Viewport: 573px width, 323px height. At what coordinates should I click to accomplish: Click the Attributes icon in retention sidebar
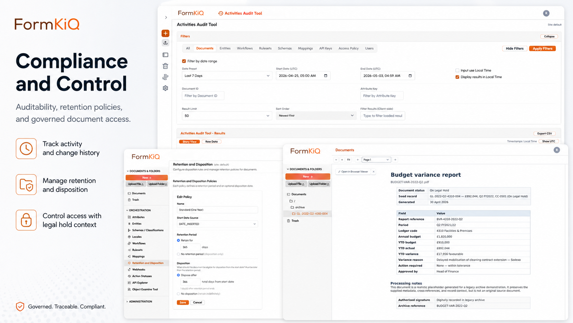tap(129, 217)
